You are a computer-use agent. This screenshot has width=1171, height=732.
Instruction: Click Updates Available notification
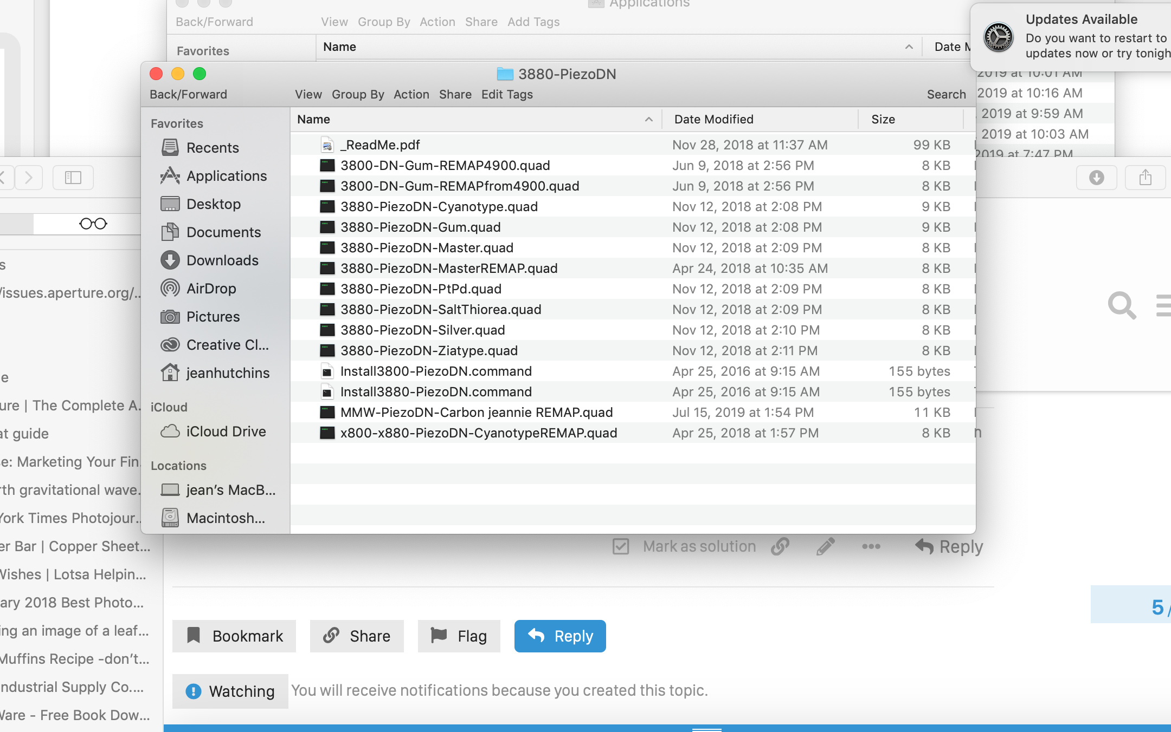tap(1071, 37)
